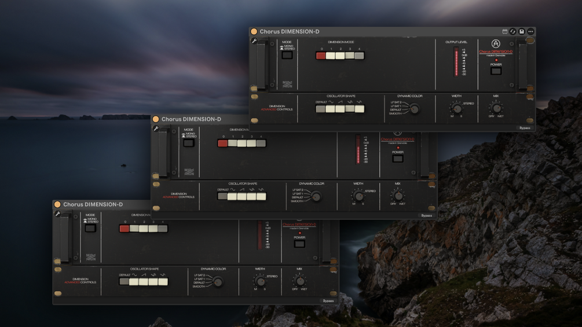Viewport: 582px width, 327px height.
Task: Choose Default oscillator shape in top window
Action: coord(320,109)
